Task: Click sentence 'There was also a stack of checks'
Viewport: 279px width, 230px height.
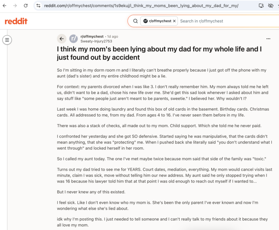Action: pyautogui.click(x=159, y=125)
